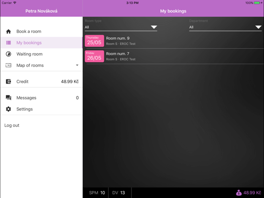Open the Messages section
The height and width of the screenshot is (198, 264).
click(42, 98)
